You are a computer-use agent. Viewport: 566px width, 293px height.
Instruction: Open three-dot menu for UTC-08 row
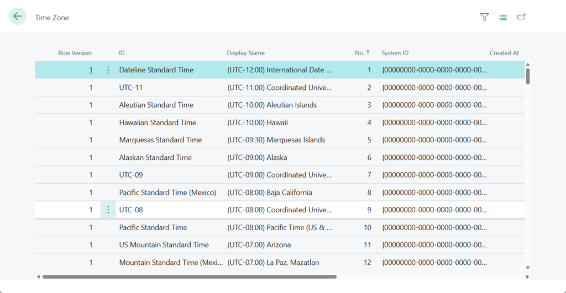pyautogui.click(x=108, y=210)
